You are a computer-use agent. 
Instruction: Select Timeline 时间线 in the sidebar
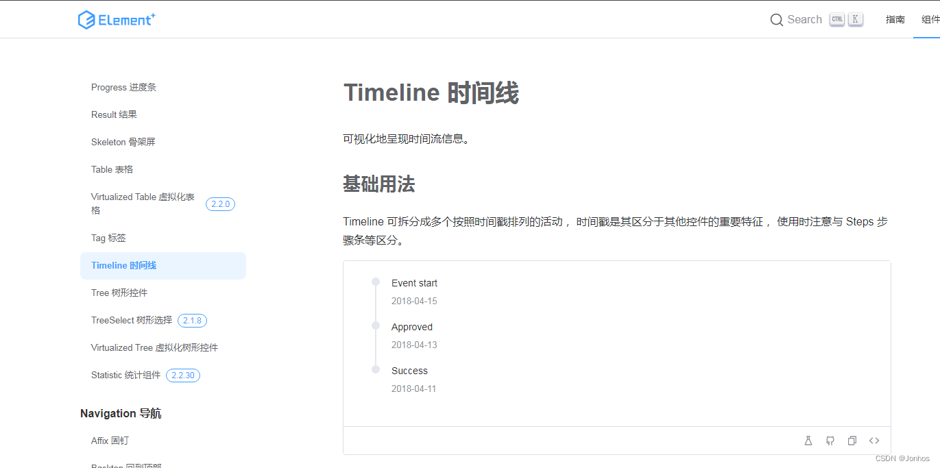tap(124, 265)
